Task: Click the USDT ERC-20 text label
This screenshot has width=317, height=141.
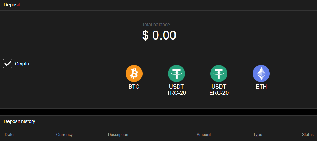Action: tap(219, 90)
